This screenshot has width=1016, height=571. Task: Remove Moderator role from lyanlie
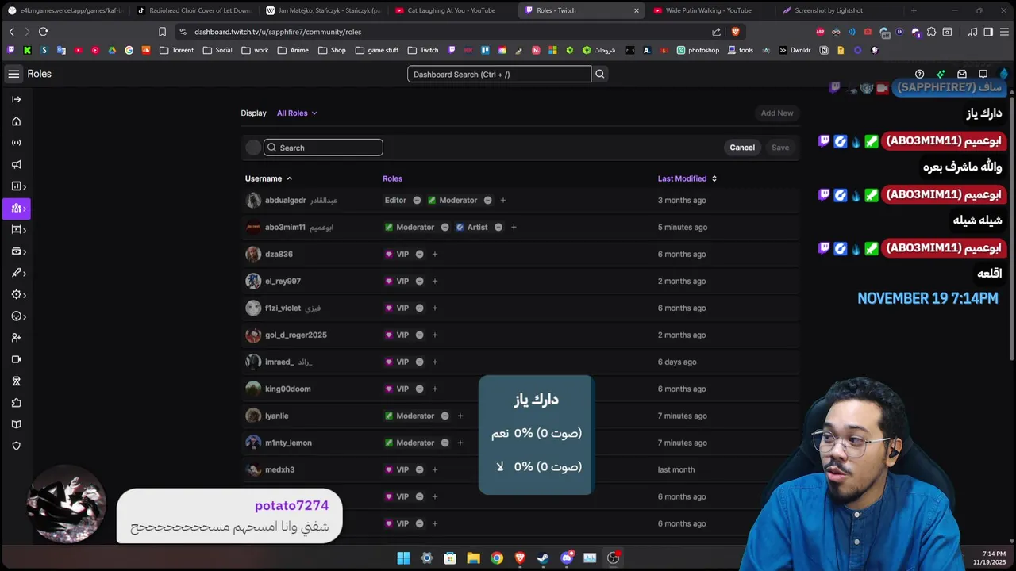pyautogui.click(x=444, y=416)
